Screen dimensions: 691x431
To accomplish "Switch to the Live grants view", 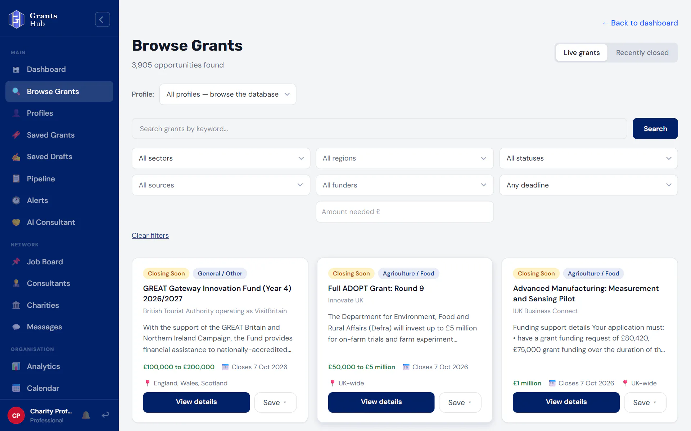I will point(582,53).
